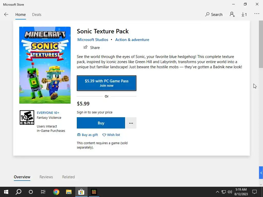Click the $5.39 with PC Game Pass button
Screen dimensions: 263x197
coord(107,83)
